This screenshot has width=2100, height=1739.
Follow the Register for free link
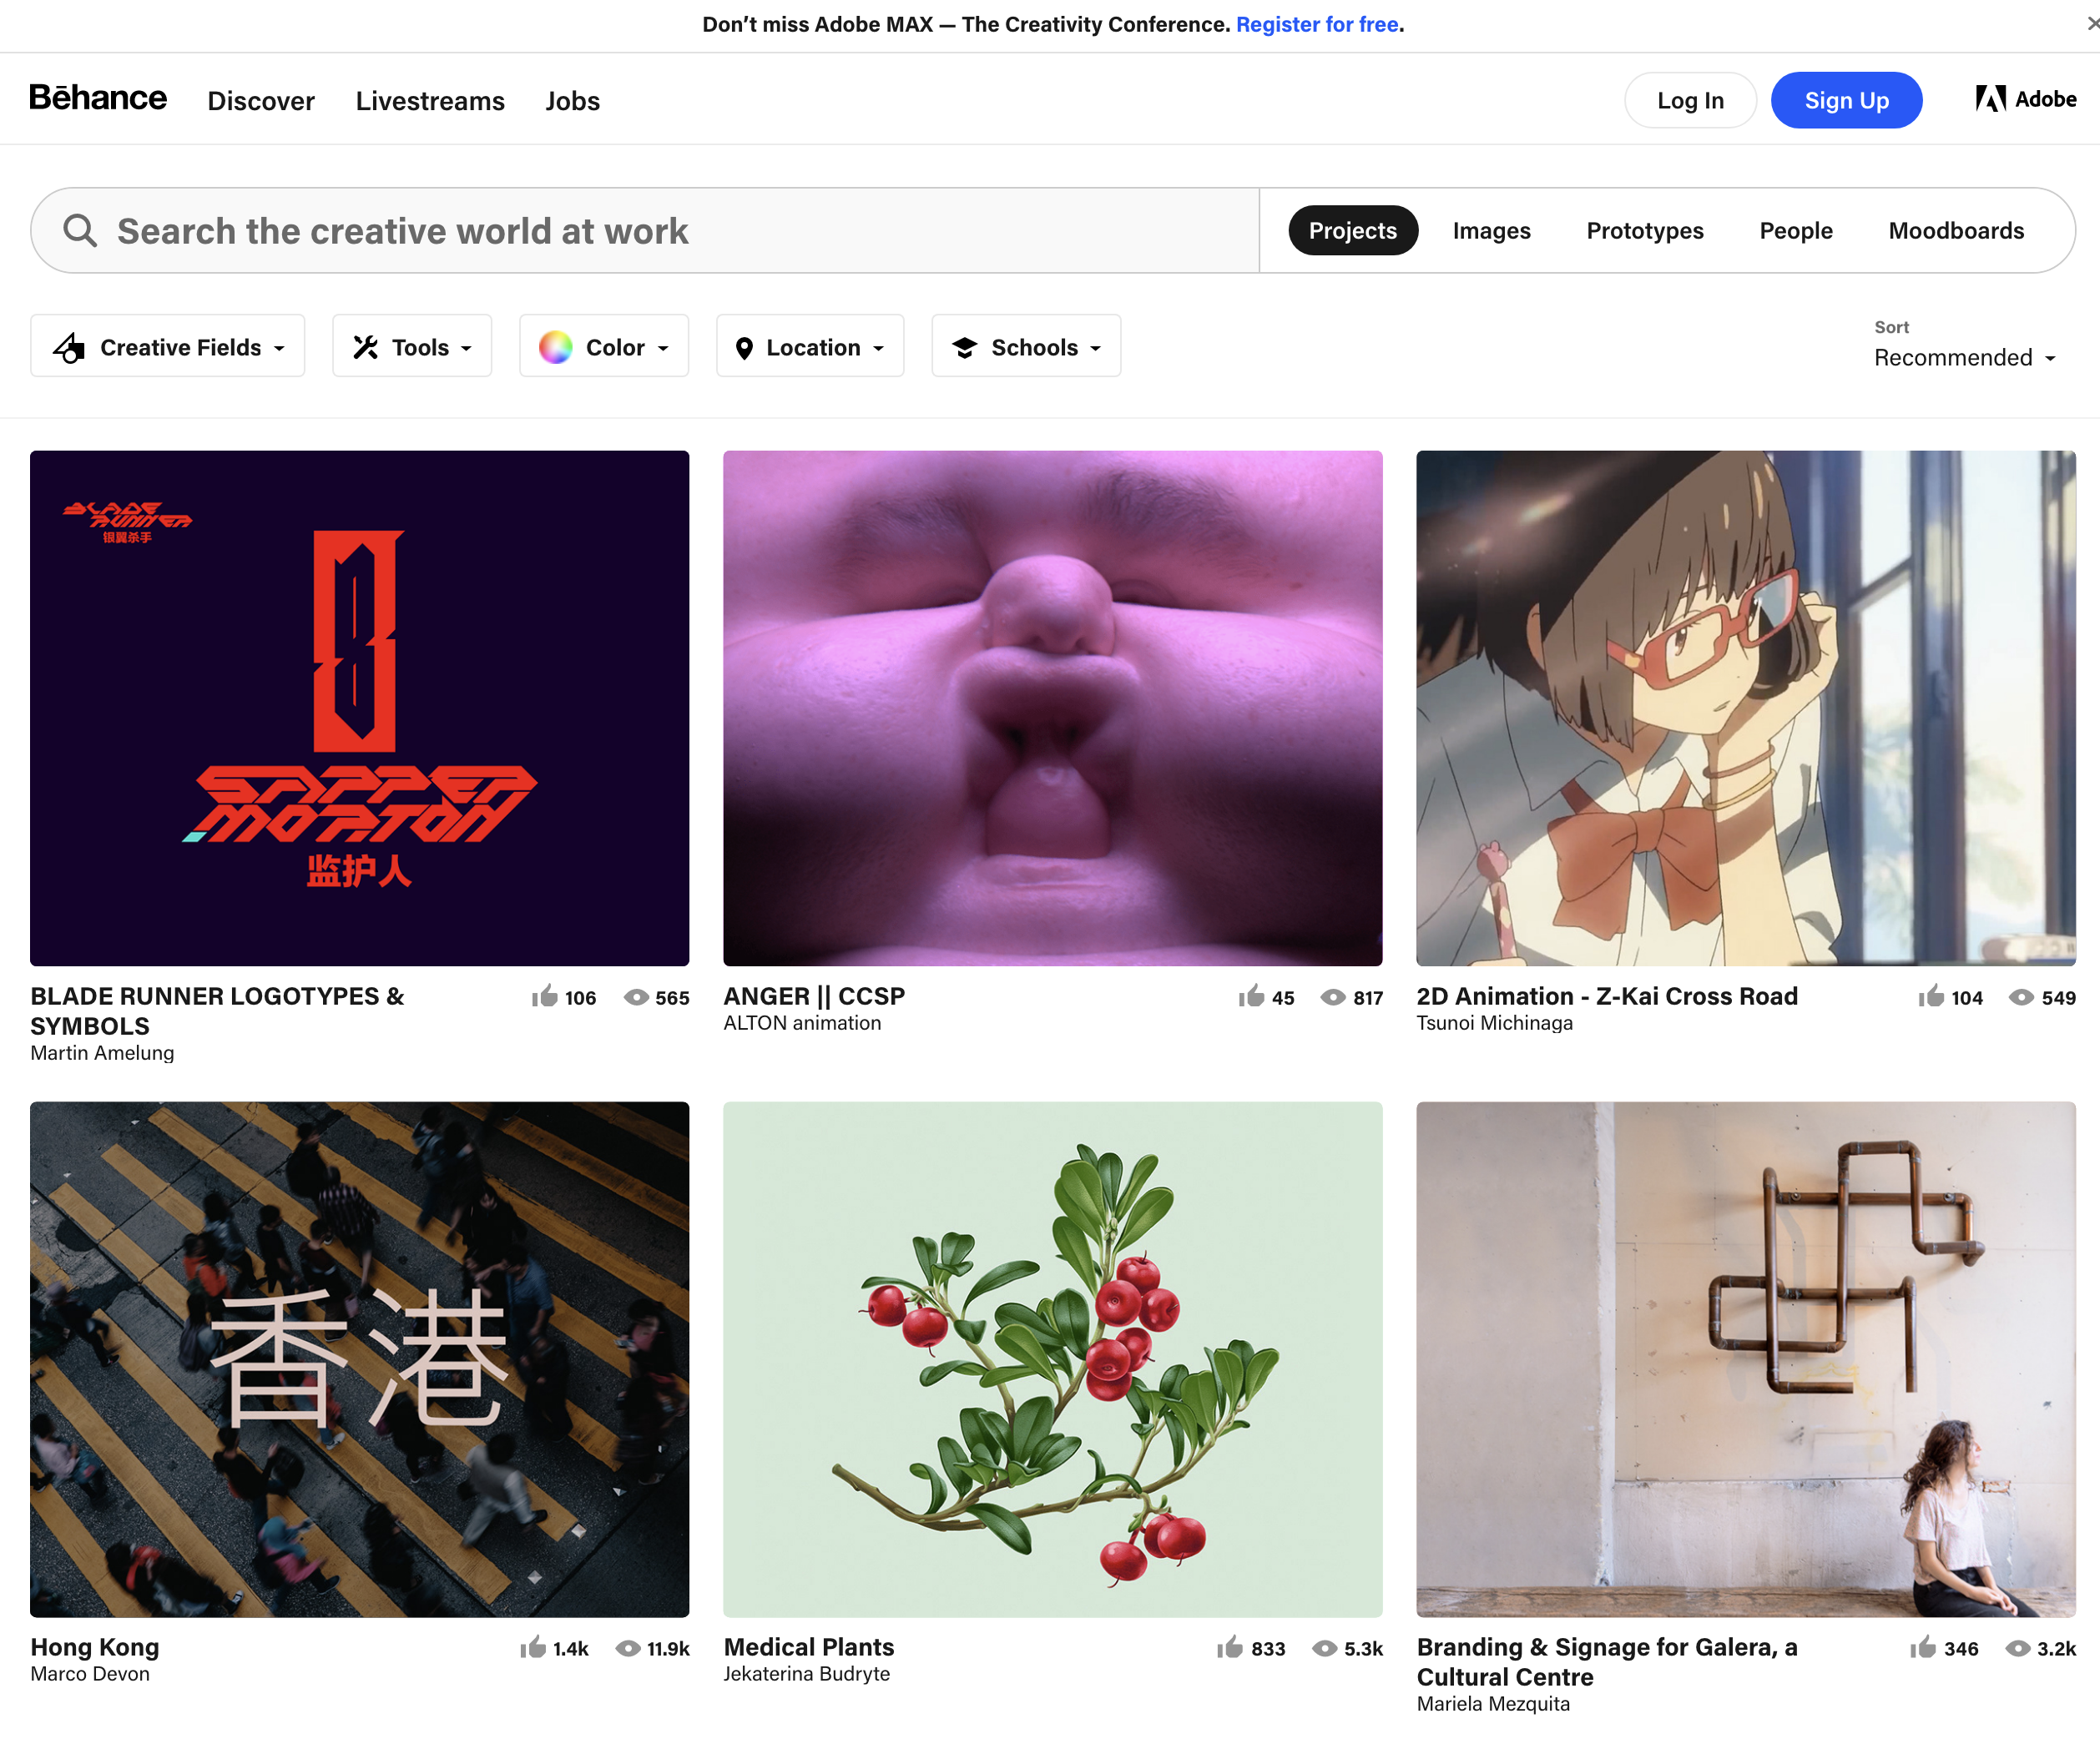point(1317,24)
